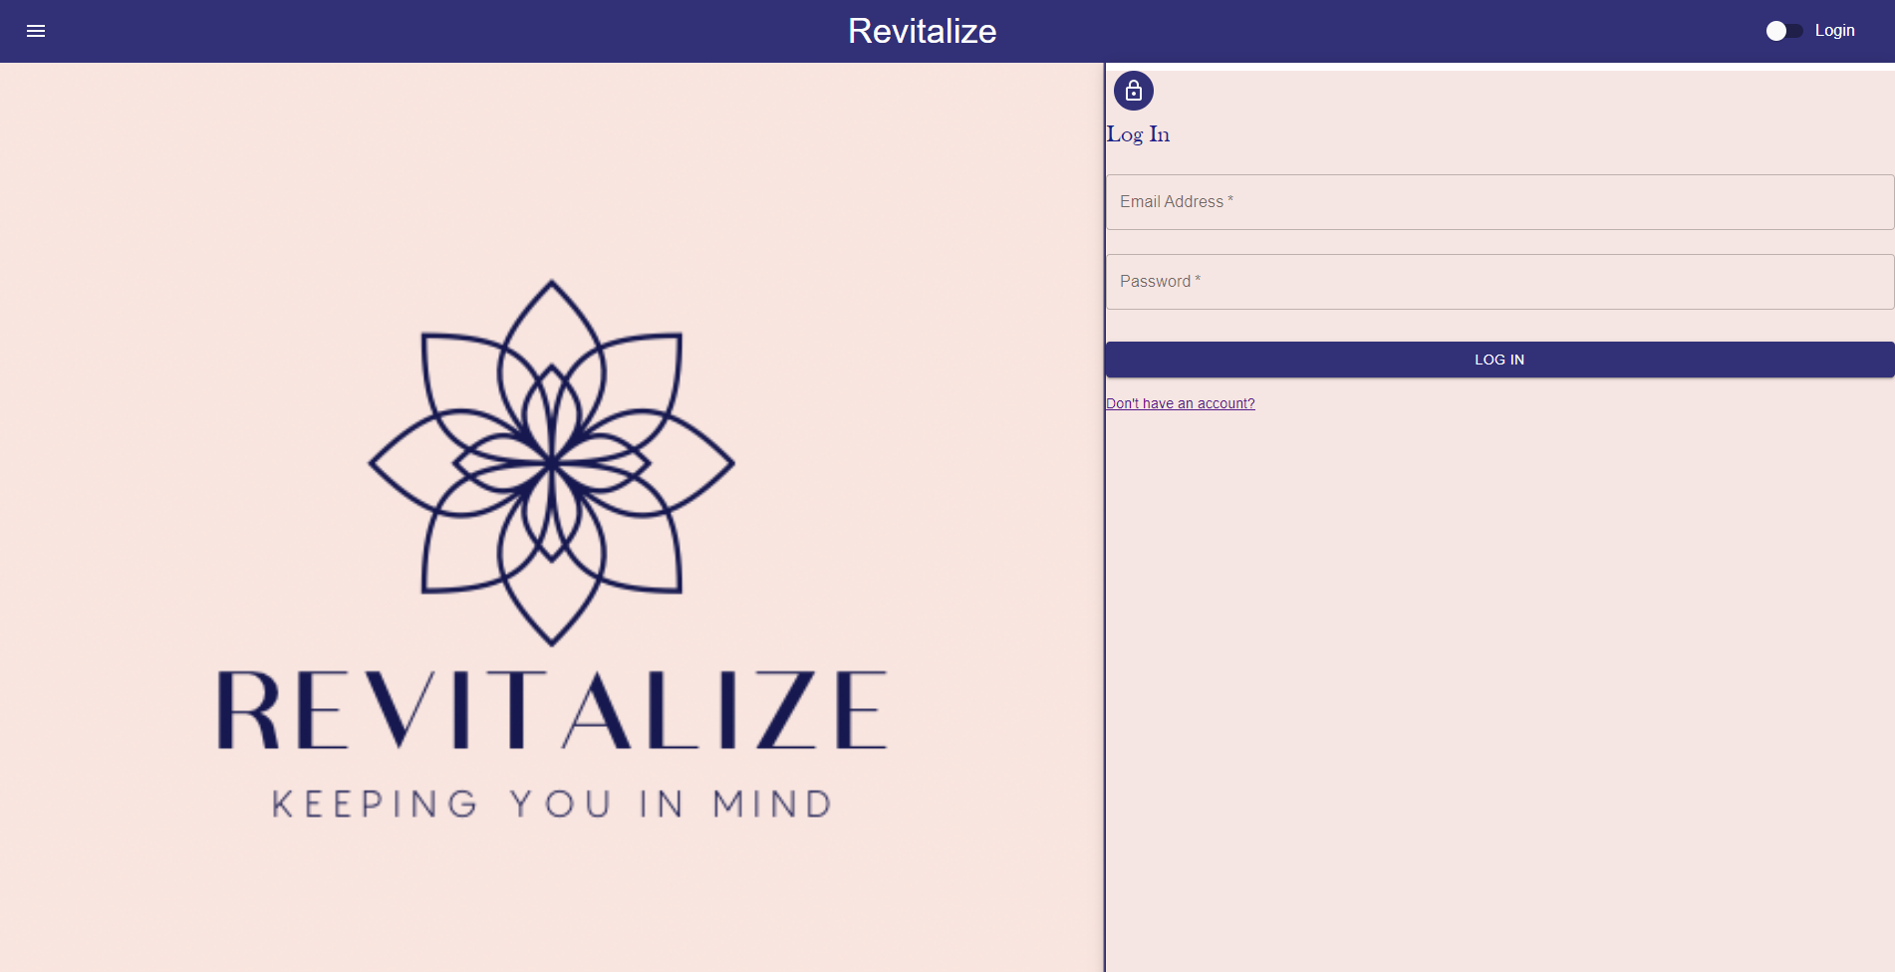Viewport: 1895px width, 972px height.
Task: Open the "Don't have an account?" link
Action: coord(1181,403)
